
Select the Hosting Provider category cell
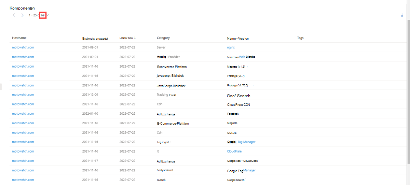(x=168, y=57)
